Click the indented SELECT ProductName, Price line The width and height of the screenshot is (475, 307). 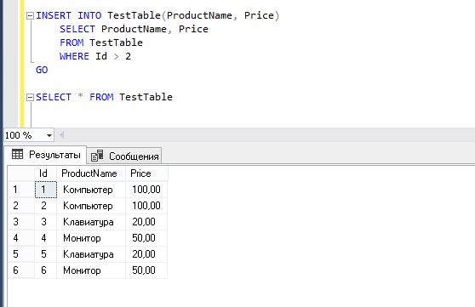134,29
